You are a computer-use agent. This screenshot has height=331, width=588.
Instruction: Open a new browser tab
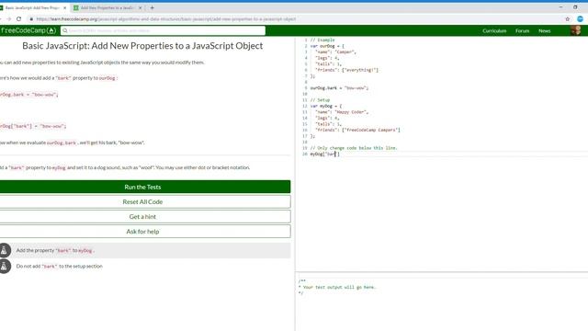pyautogui.click(x=152, y=7)
